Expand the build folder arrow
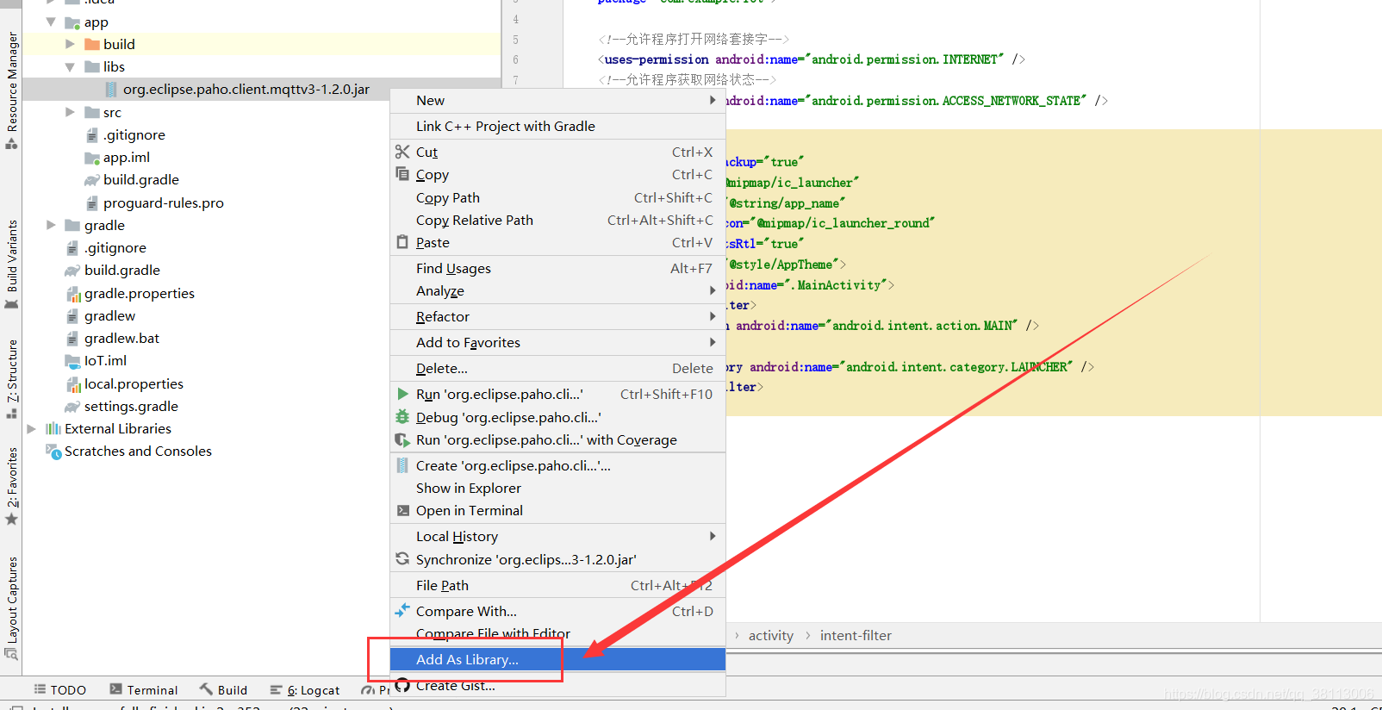The height and width of the screenshot is (710, 1382). point(71,44)
